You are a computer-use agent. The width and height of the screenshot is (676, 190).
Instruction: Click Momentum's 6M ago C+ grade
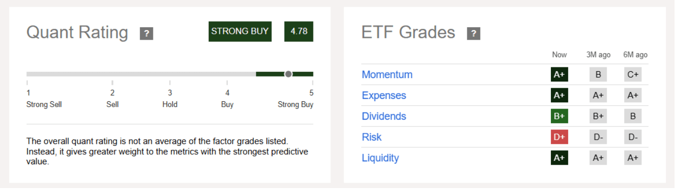pos(633,75)
